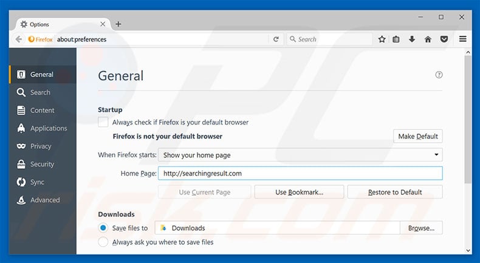480x263 pixels.
Task: Bookmark this page with star icon
Action: (382, 39)
